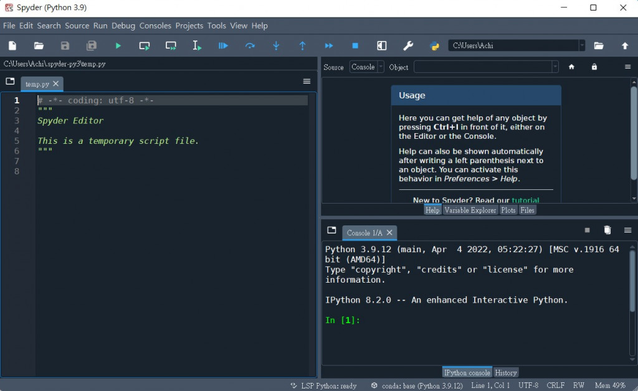Switch to the Variable Explorer tab
The width and height of the screenshot is (638, 391).
pos(470,210)
